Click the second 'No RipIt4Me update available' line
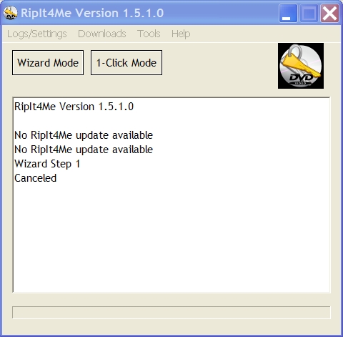Viewport: 343px width, 337px height. (84, 150)
